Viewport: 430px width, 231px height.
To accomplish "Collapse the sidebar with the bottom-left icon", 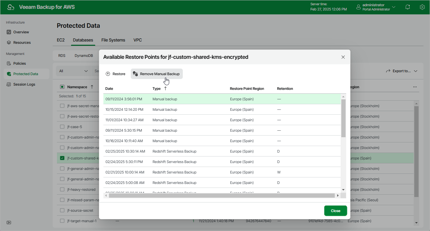I will tap(9, 223).
